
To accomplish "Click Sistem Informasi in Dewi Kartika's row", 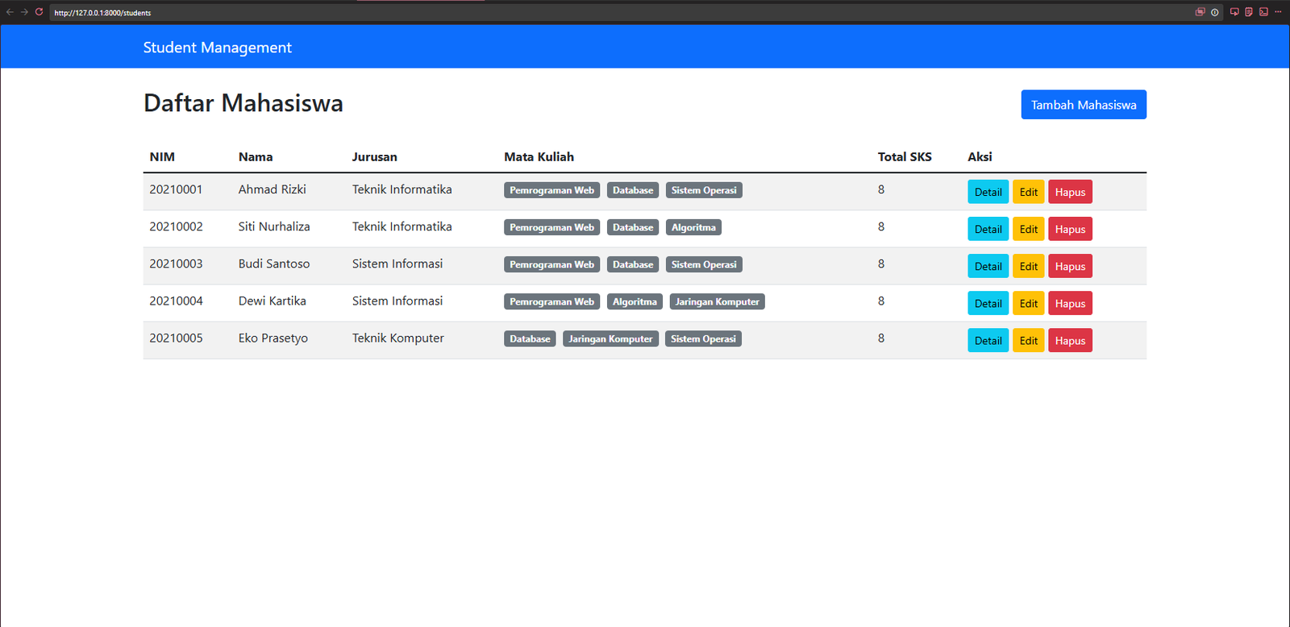I will click(x=397, y=301).
